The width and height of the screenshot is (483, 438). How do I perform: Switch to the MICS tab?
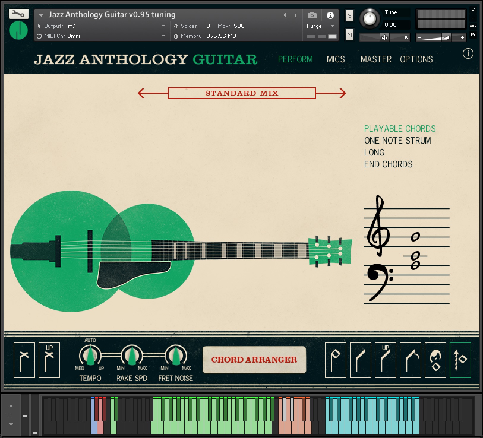(x=336, y=59)
